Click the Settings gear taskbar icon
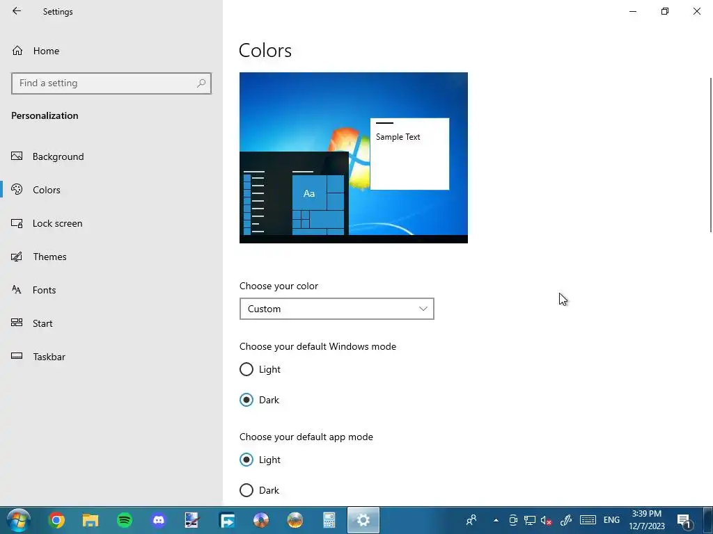 tap(363, 520)
